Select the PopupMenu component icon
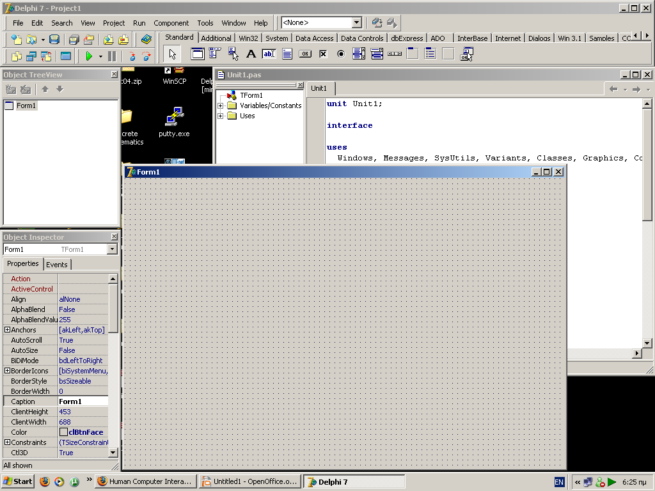This screenshot has height=491, width=655. 233,54
